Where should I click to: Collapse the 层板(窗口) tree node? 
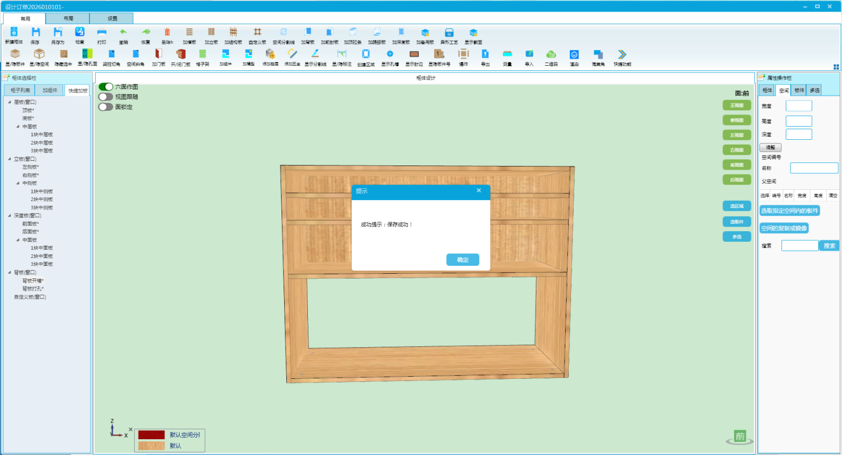point(9,102)
